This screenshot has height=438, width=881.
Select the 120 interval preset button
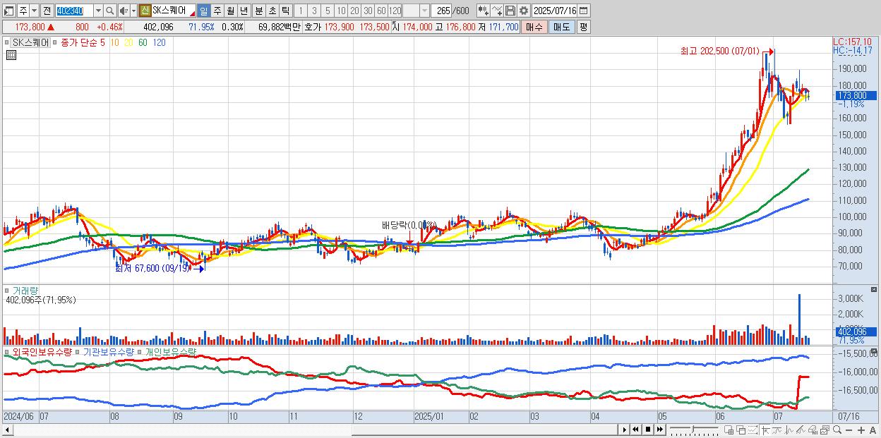[x=395, y=11]
